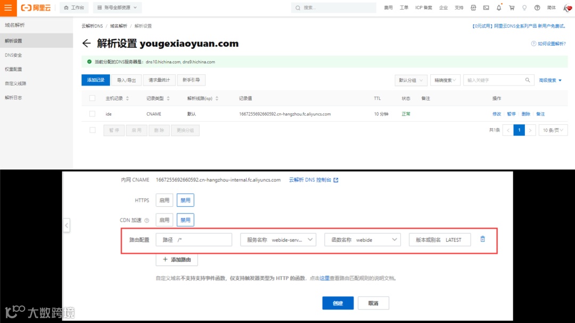Screen dimensions: 575x323
Task: Open the 默认分组 grouping dropdown
Action: 410,79
